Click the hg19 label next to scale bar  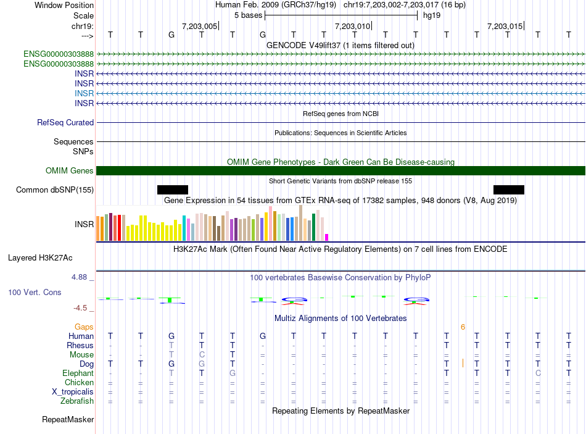[432, 15]
